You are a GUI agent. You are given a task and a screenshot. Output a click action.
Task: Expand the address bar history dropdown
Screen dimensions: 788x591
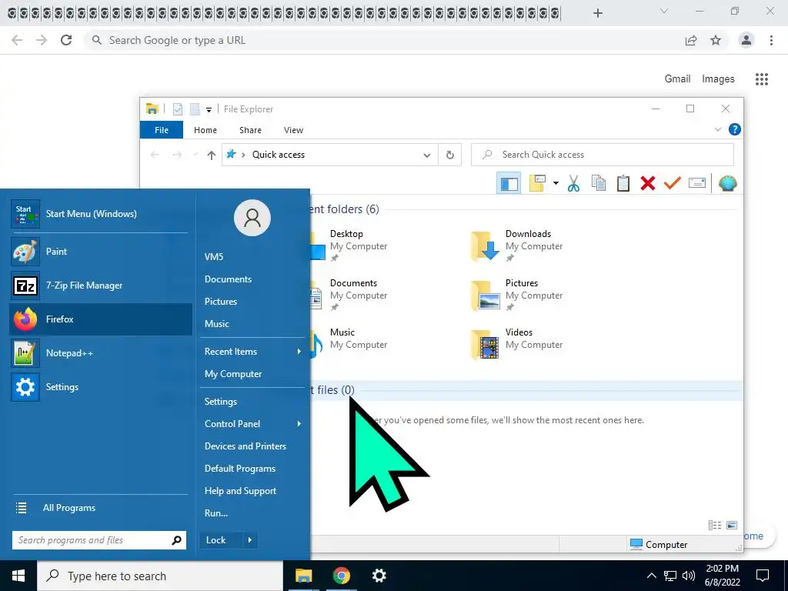coord(426,155)
